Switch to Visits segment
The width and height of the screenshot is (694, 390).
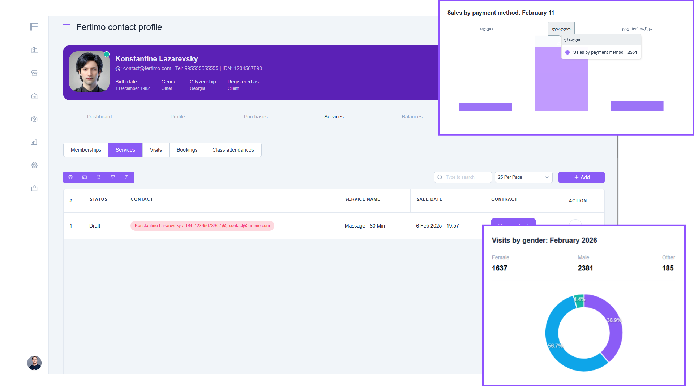156,150
